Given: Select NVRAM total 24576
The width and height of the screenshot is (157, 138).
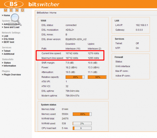Looking at the screenshot, I should 65,119.
